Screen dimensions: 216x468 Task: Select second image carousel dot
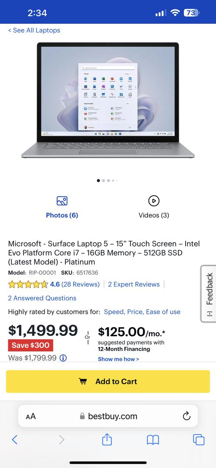pyautogui.click(x=103, y=181)
